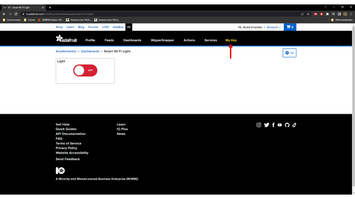Image resolution: width=355 pixels, height=199 pixels.
Task: Go back in the browser
Action: pos(4,14)
